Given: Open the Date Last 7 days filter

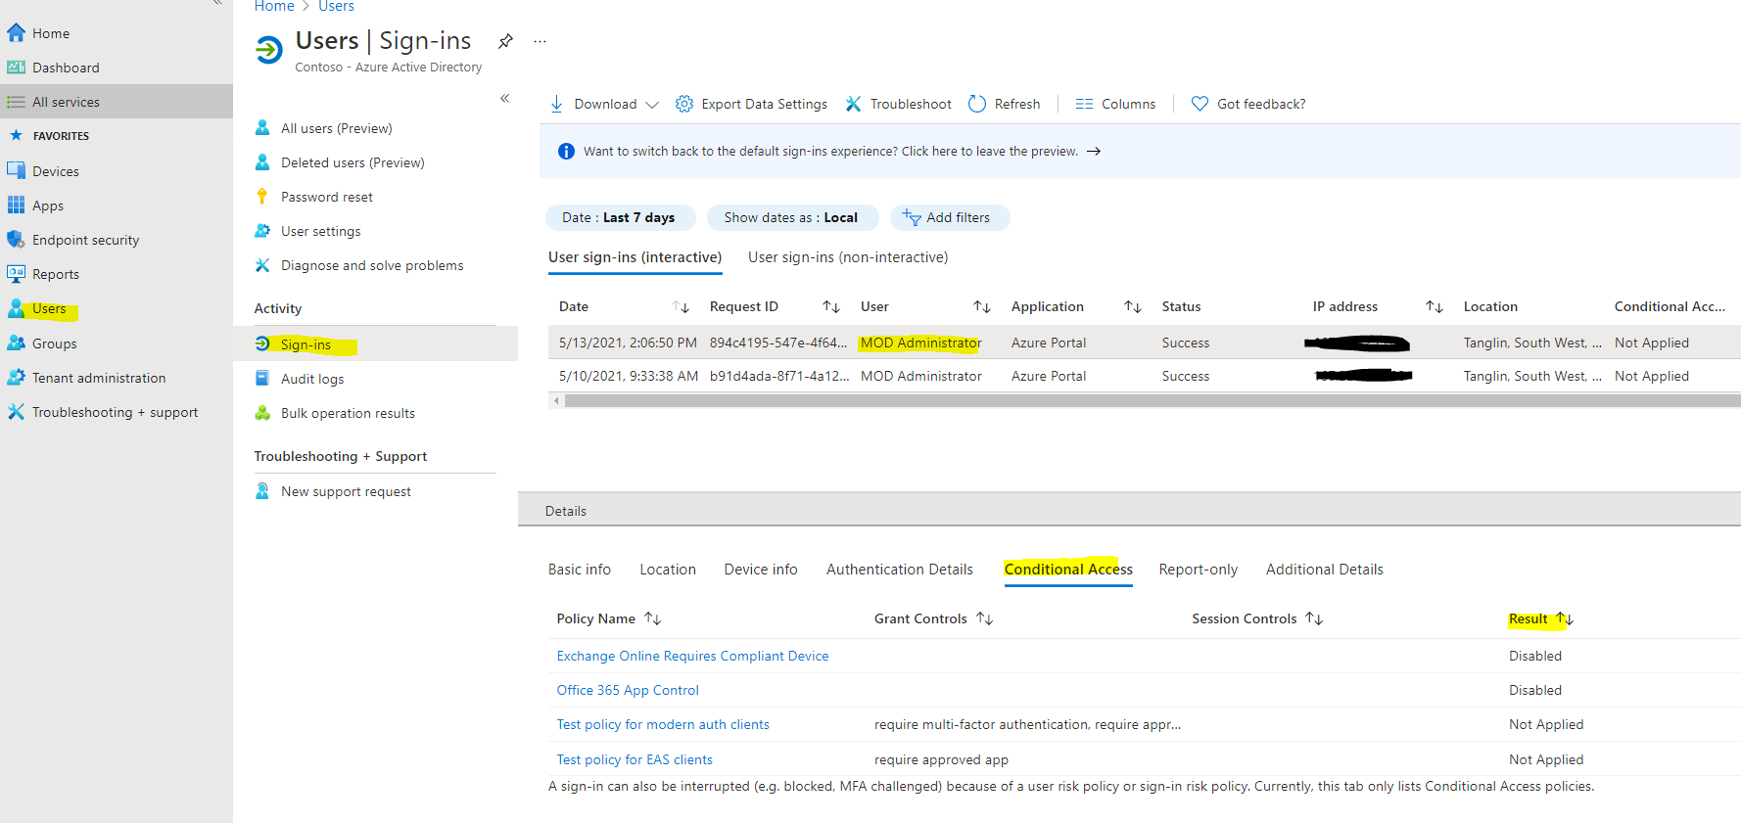Looking at the screenshot, I should click(x=620, y=217).
